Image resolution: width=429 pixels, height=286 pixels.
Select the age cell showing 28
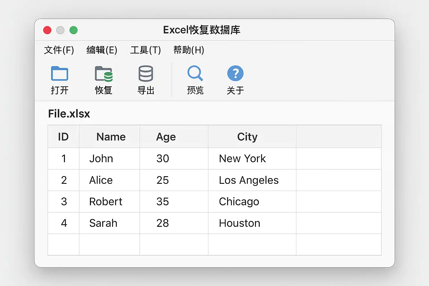point(174,223)
